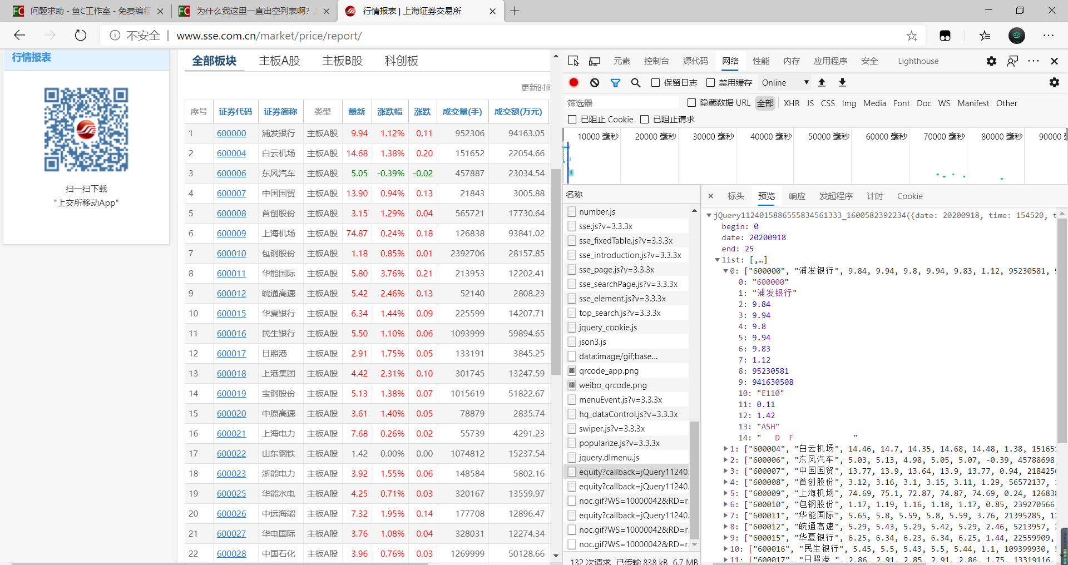Enable the 保留日志 checkbox
Viewport: 1068px width, 565px height.
click(x=656, y=83)
